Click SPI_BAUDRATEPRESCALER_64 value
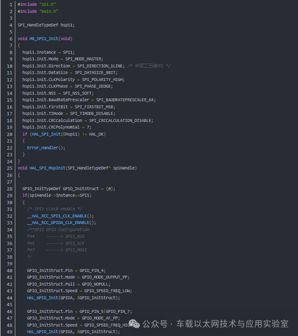The height and width of the screenshot is (336, 298). click(125, 100)
